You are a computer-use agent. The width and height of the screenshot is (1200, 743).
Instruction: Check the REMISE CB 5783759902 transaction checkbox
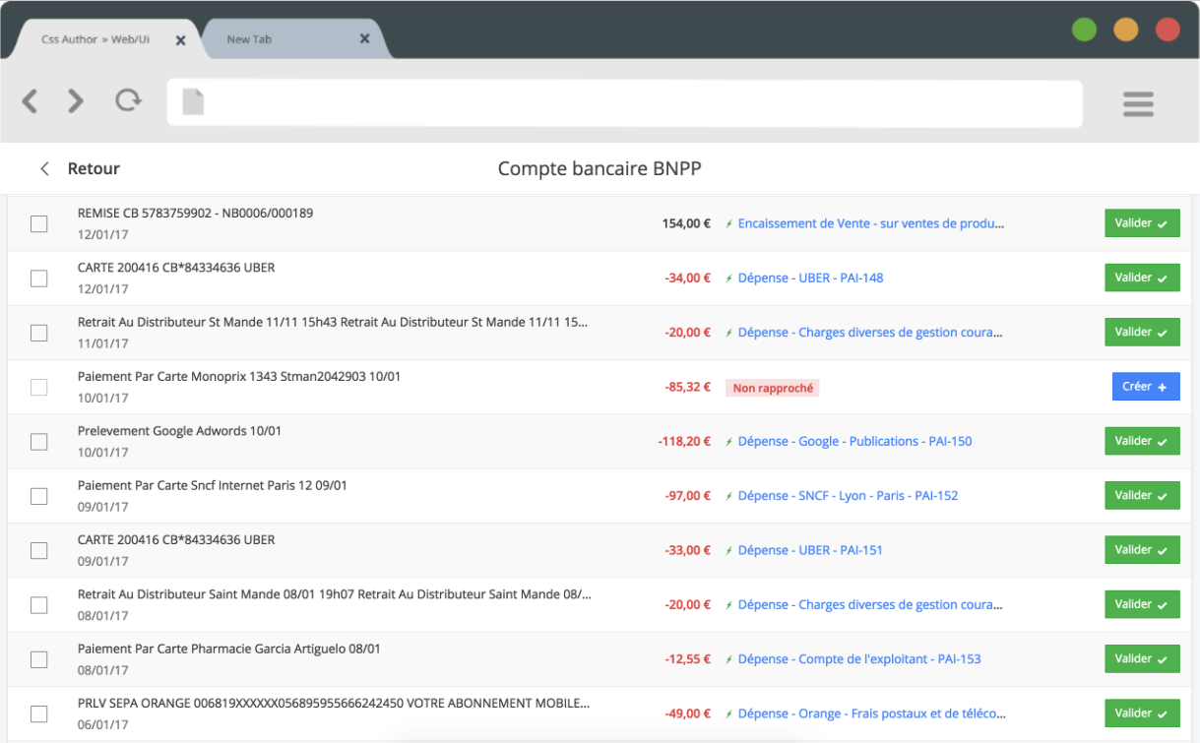(x=38, y=224)
